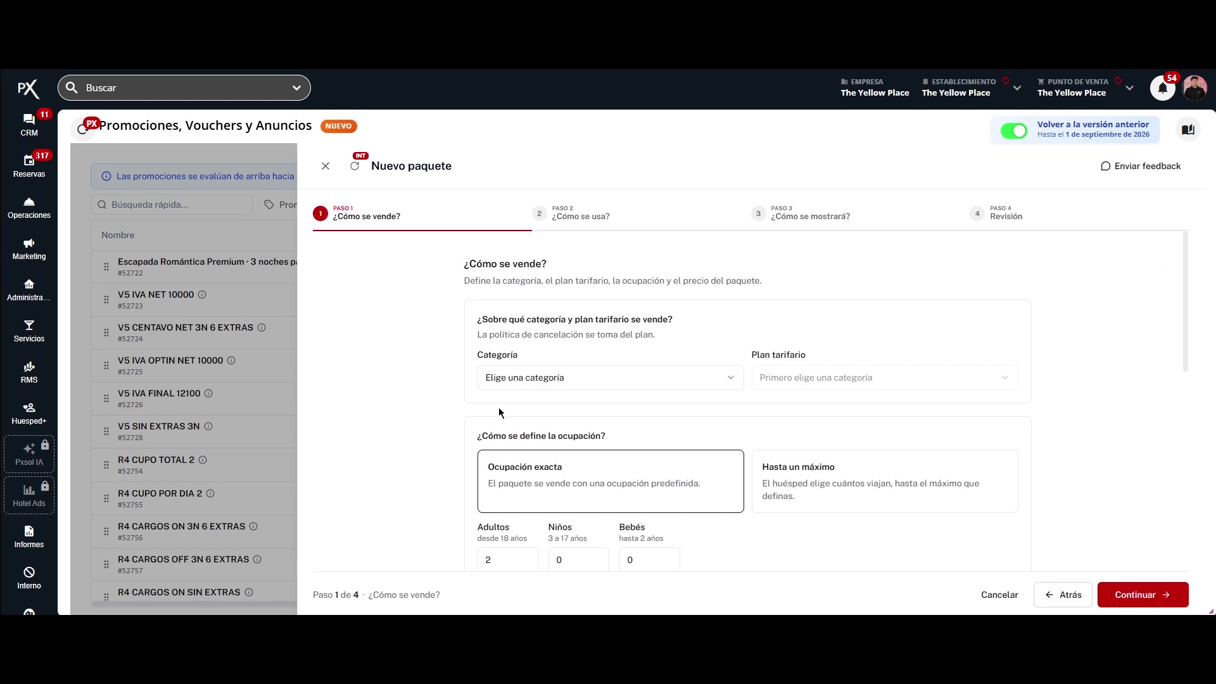
Task: Click Cancelar
Action: click(x=999, y=595)
